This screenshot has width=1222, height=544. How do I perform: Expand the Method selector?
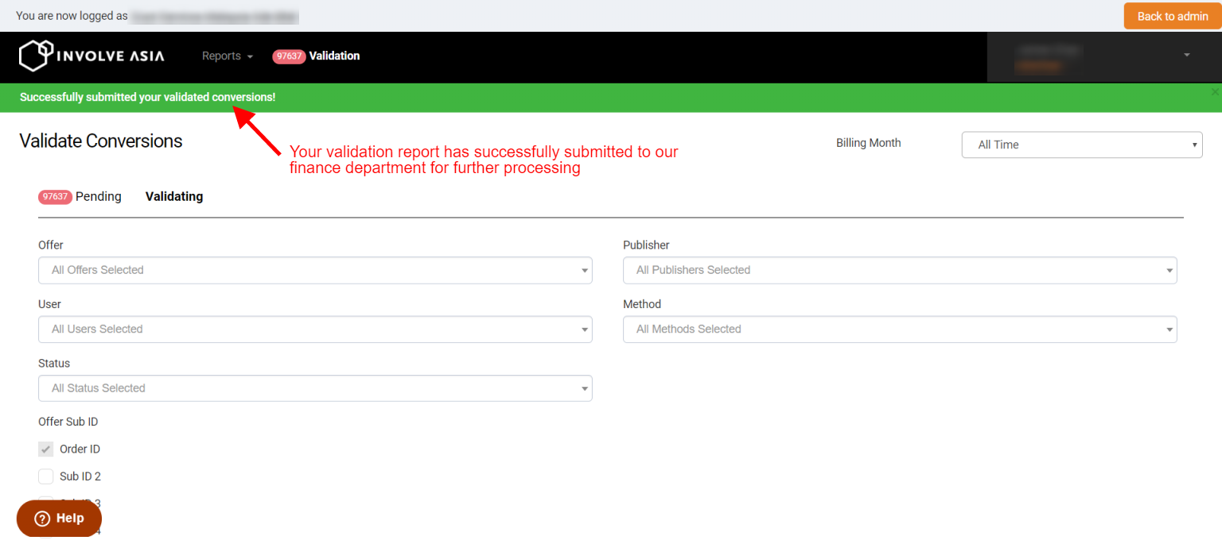(900, 329)
